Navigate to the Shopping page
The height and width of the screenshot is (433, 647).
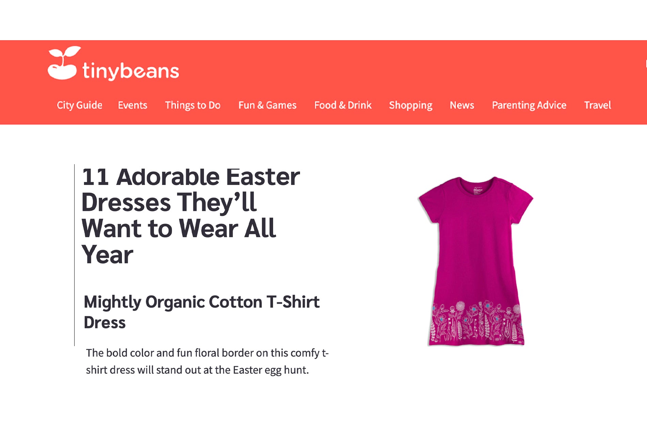(x=411, y=105)
